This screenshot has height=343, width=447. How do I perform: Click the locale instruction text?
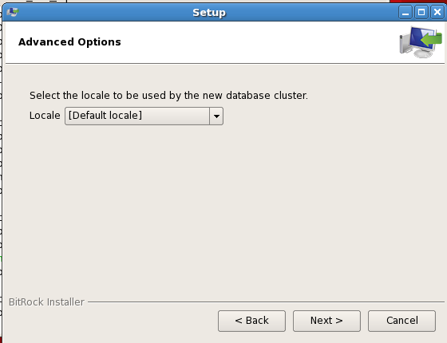click(x=168, y=96)
